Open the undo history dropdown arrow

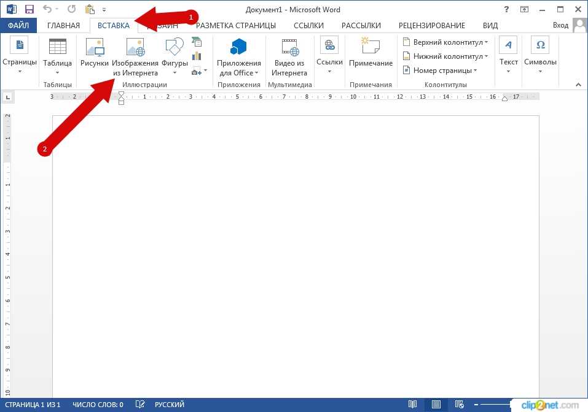[57, 9]
